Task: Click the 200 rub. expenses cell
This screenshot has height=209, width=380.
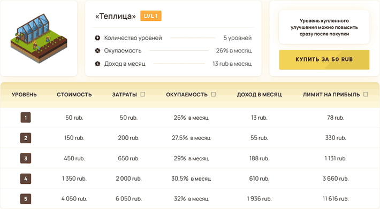Action: (x=128, y=138)
